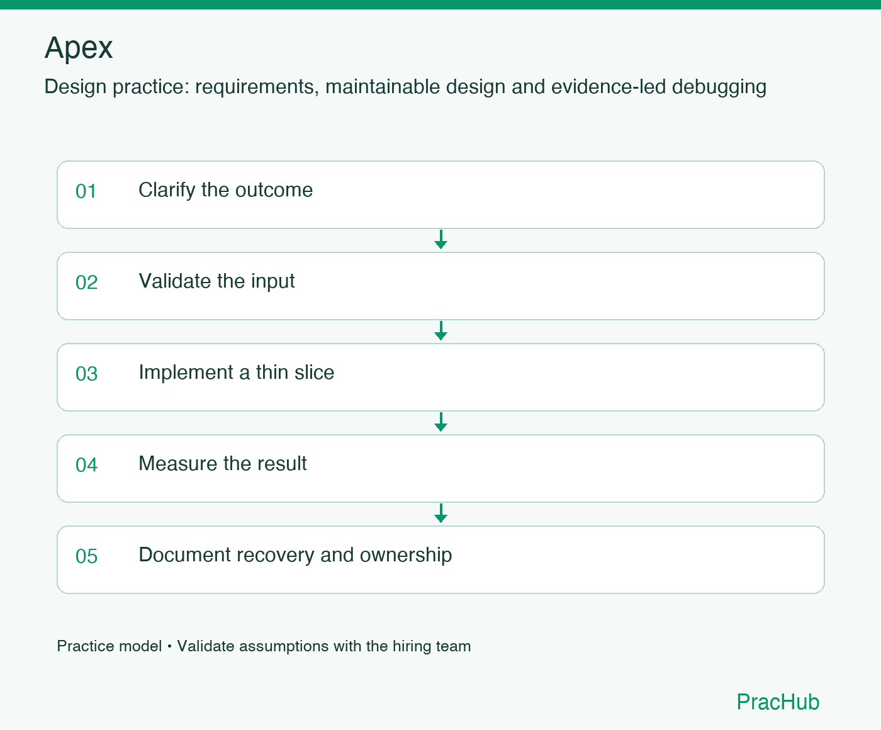Select the 'Clarify the outcome' step
This screenshot has width=881, height=730.
point(441,194)
